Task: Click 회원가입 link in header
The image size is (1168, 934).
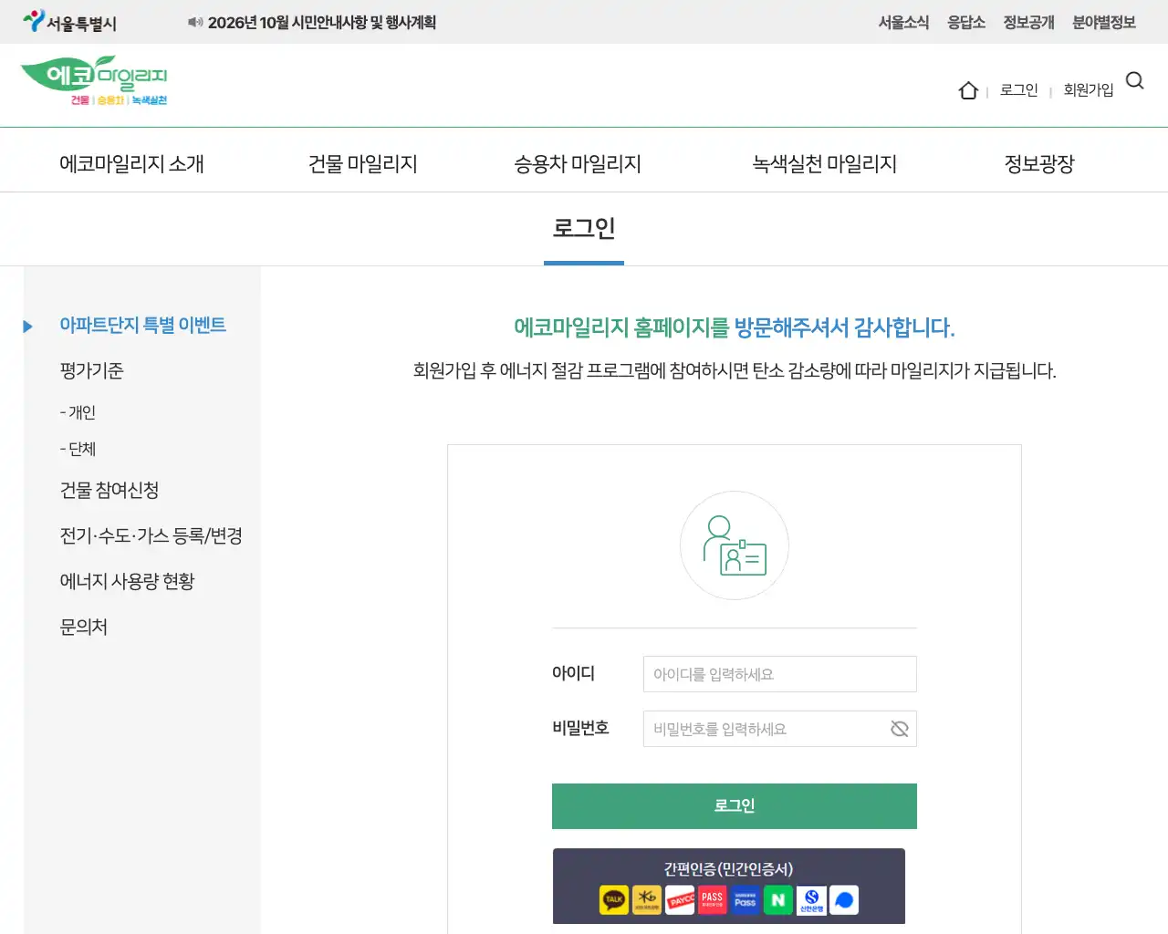Action: coord(1089,90)
